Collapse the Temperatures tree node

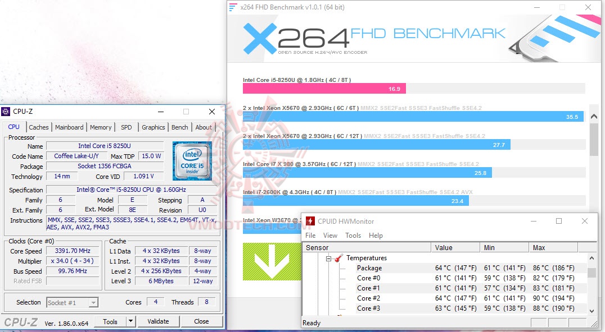click(328, 259)
